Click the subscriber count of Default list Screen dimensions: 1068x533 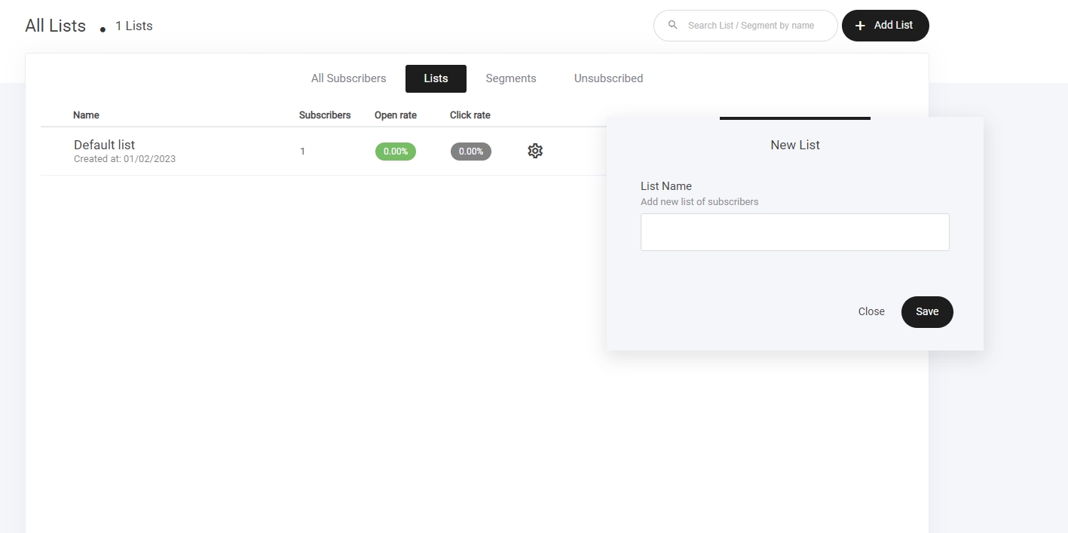302,152
